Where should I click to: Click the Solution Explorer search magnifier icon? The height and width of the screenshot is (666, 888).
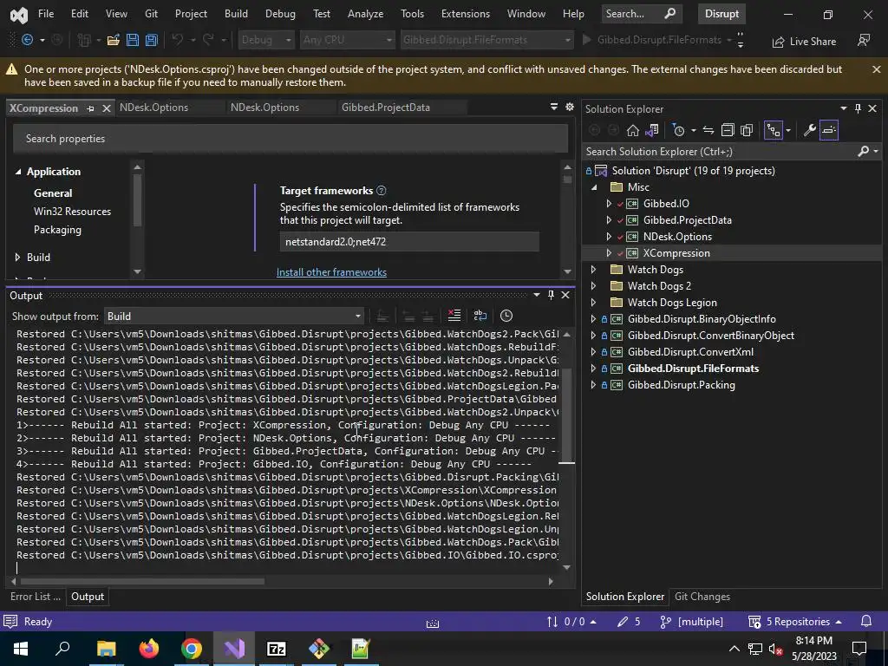point(864,151)
